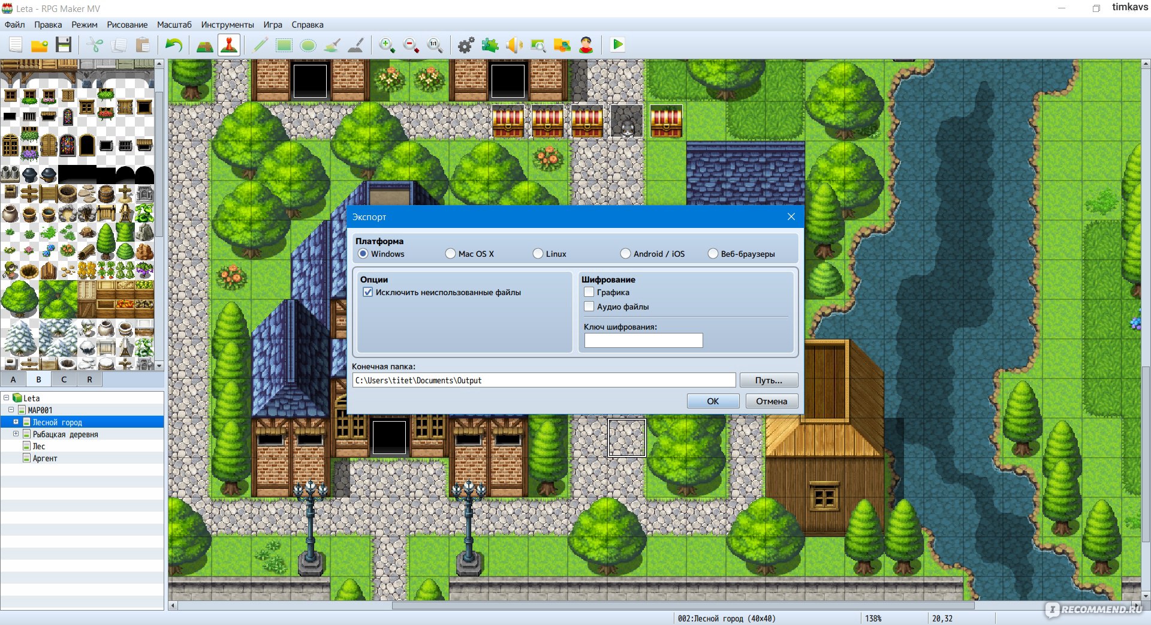Undo with the green arrow icon

(x=174, y=45)
